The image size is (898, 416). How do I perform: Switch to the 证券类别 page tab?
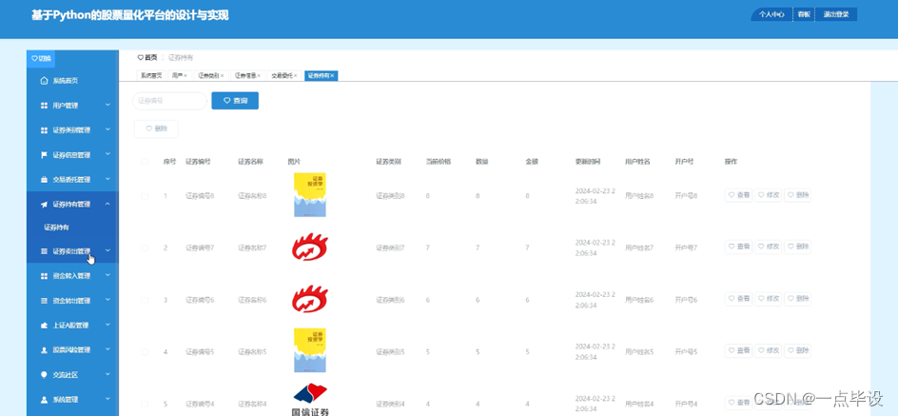pyautogui.click(x=209, y=75)
